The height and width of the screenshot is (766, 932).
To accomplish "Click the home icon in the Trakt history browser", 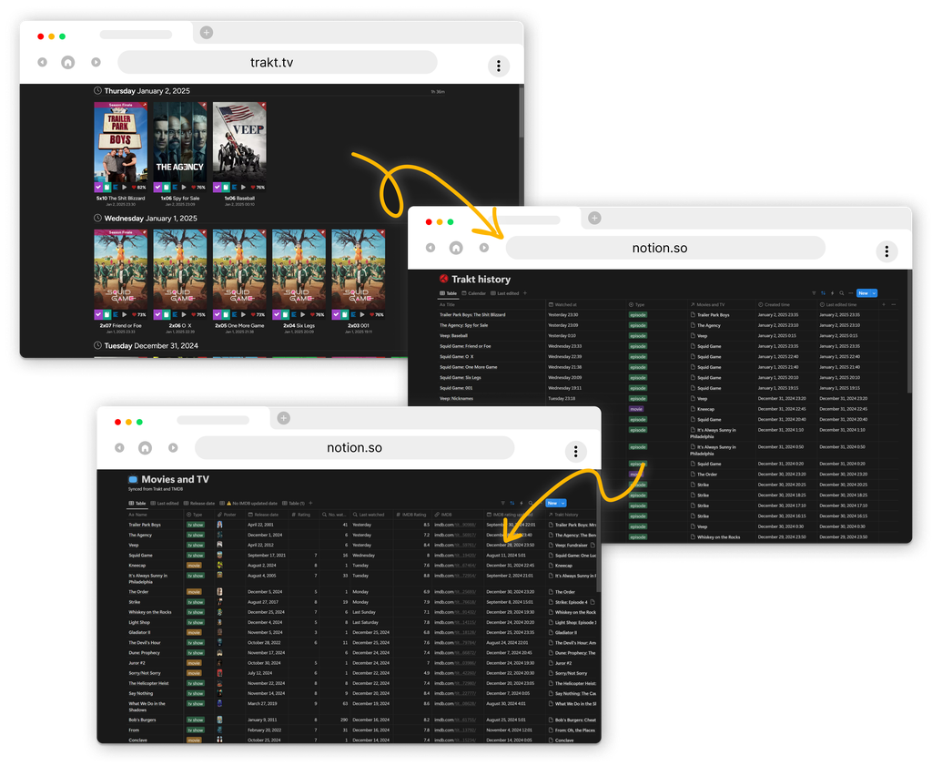I will click(456, 248).
